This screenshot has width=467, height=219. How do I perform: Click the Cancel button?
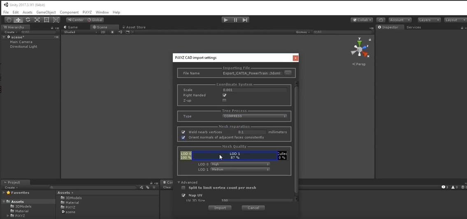(253, 208)
